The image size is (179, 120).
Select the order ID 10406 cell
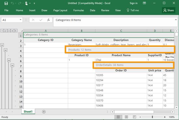coord(121,105)
